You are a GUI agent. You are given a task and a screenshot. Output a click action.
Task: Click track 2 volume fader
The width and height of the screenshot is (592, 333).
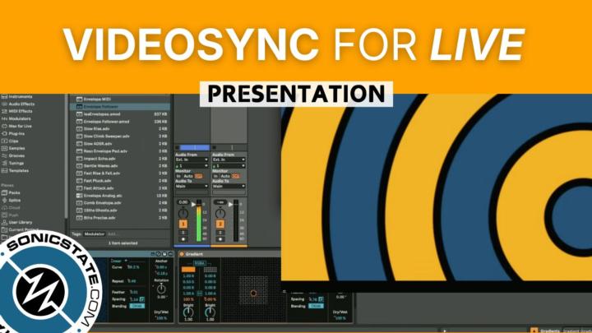230,204
